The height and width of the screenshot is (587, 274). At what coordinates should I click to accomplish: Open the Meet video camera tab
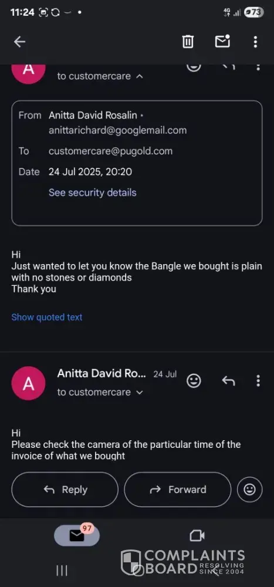(197, 536)
